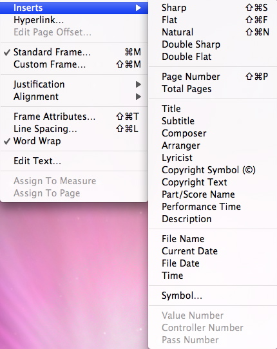
Task: Select the checked Standard Frame option
Action: click(74, 52)
